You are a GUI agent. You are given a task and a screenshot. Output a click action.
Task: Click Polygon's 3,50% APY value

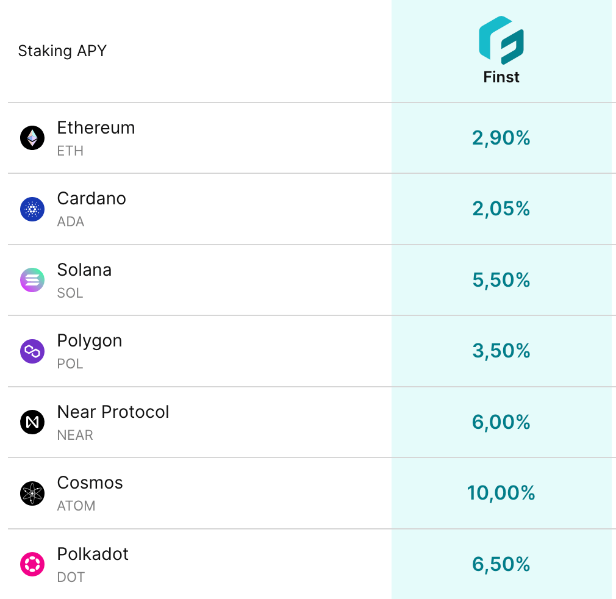coord(501,351)
